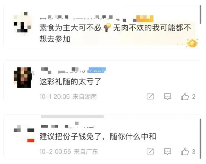Share the 这彩礼随的太亏了 comment

[150, 96]
